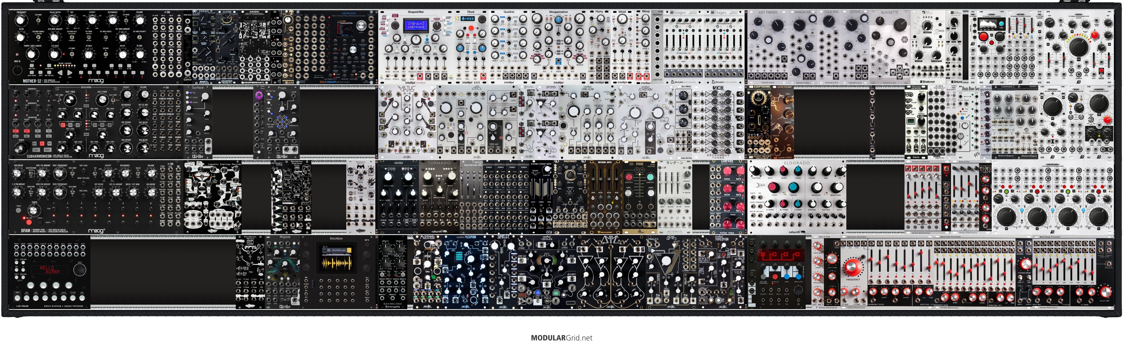The image size is (1124, 344).
Task: Select the black Rings resonator module
Action: pos(398,197)
